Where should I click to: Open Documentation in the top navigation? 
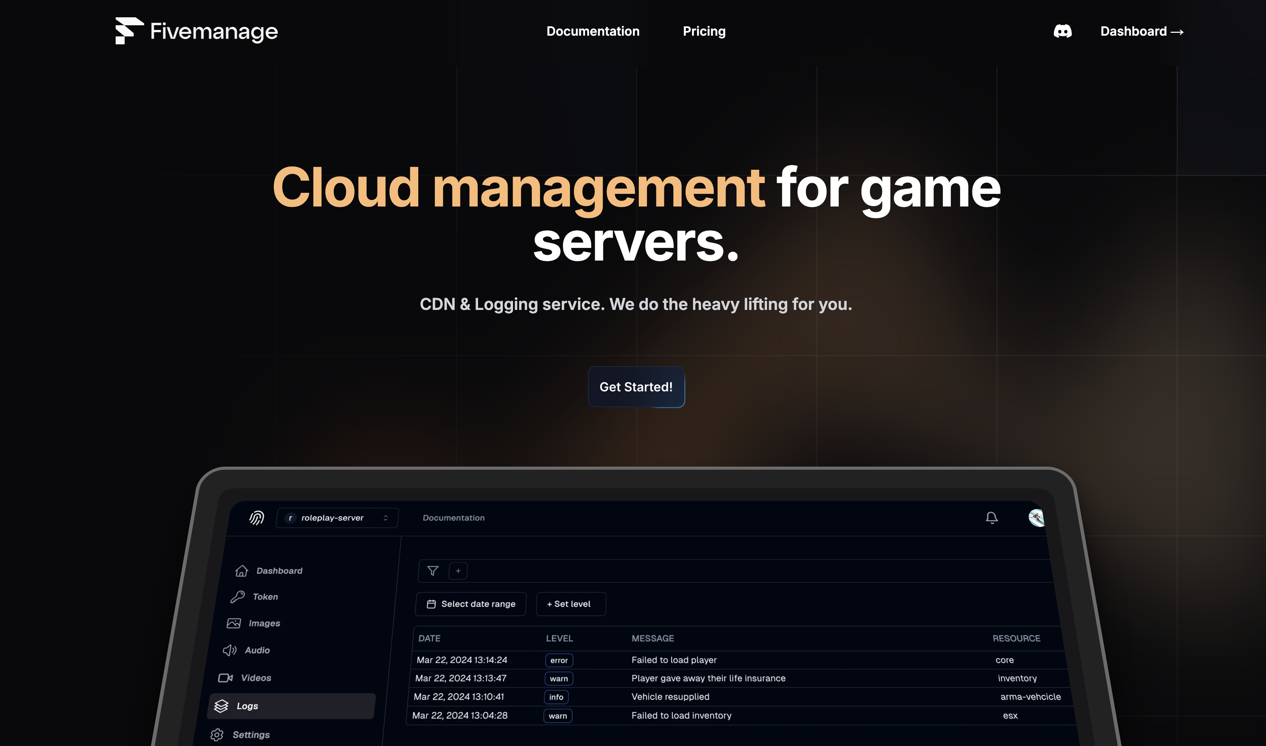593,31
